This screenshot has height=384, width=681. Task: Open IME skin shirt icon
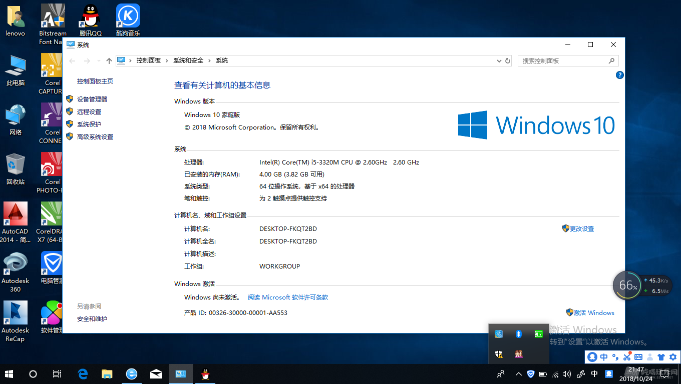coord(661,357)
